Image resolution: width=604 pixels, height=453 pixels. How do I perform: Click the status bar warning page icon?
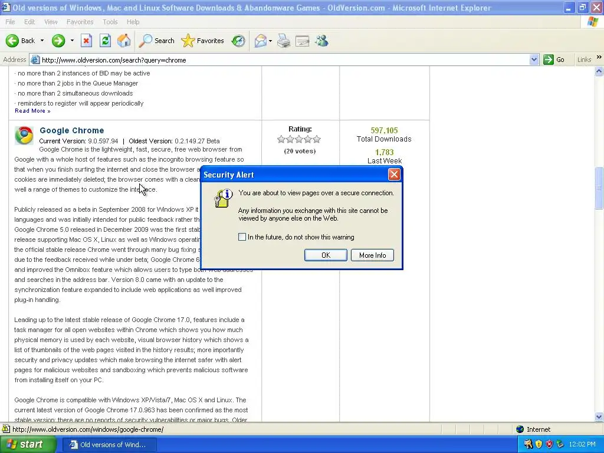pos(5,429)
